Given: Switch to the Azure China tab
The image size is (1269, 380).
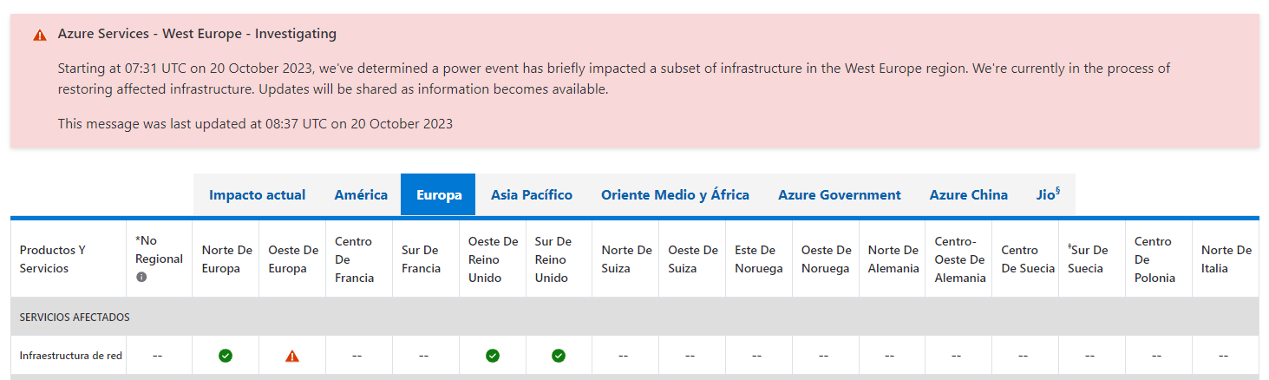Looking at the screenshot, I should (x=969, y=194).
